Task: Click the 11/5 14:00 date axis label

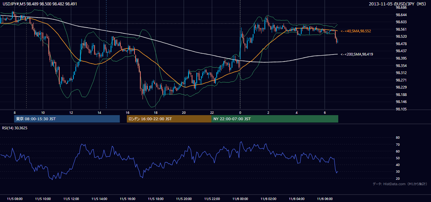Action: click(99, 199)
